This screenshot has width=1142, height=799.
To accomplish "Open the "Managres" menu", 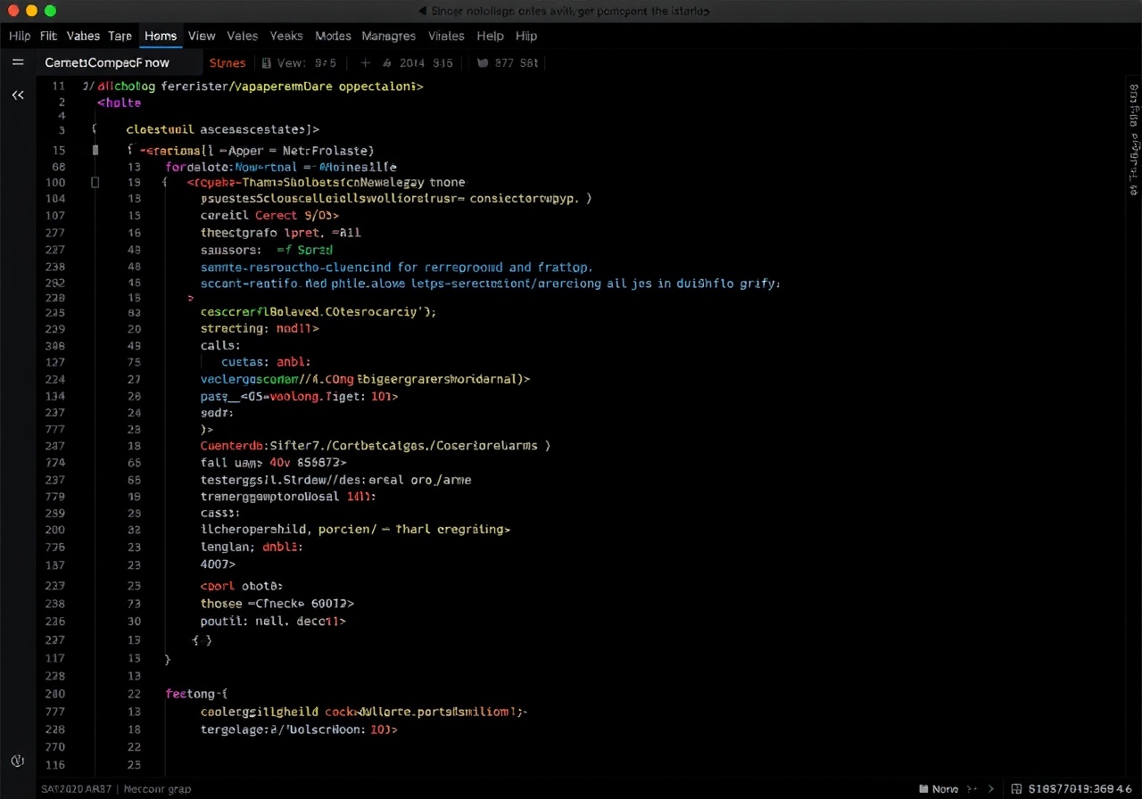I will (x=389, y=37).
